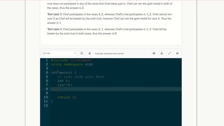This screenshot has width=224, height=126.
Task: Click the closing brace on line 11
Action: pos(52,101)
